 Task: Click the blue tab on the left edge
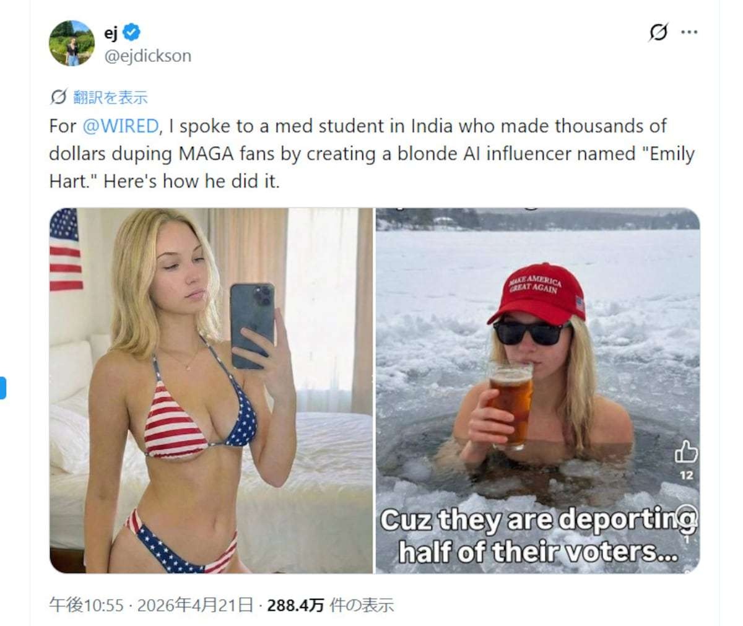[2, 388]
